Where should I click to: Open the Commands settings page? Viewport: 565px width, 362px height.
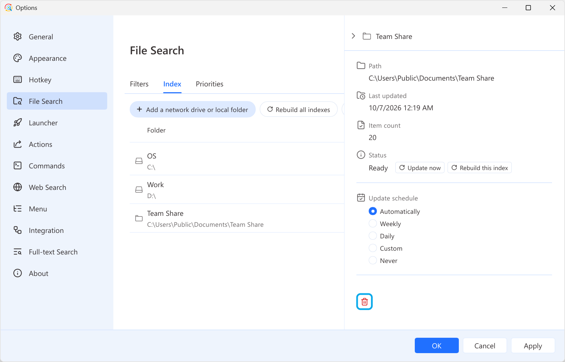click(57, 166)
